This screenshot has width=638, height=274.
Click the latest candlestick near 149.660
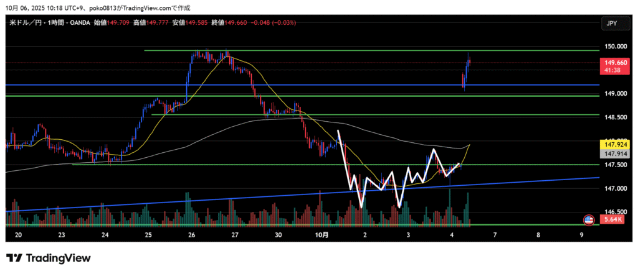pyautogui.click(x=469, y=61)
